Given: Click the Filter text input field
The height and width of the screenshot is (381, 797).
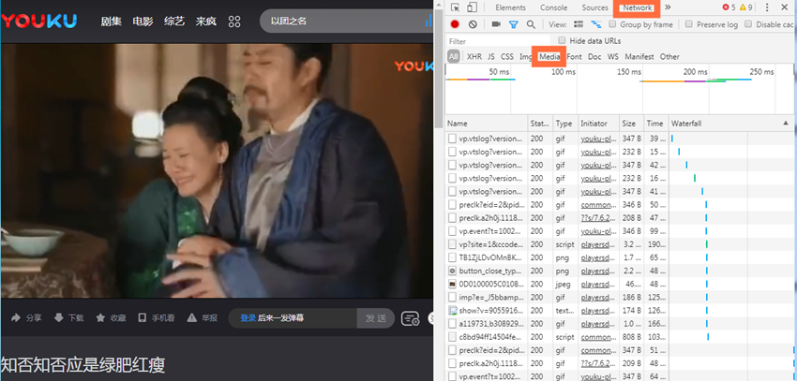Looking at the screenshot, I should tap(497, 41).
